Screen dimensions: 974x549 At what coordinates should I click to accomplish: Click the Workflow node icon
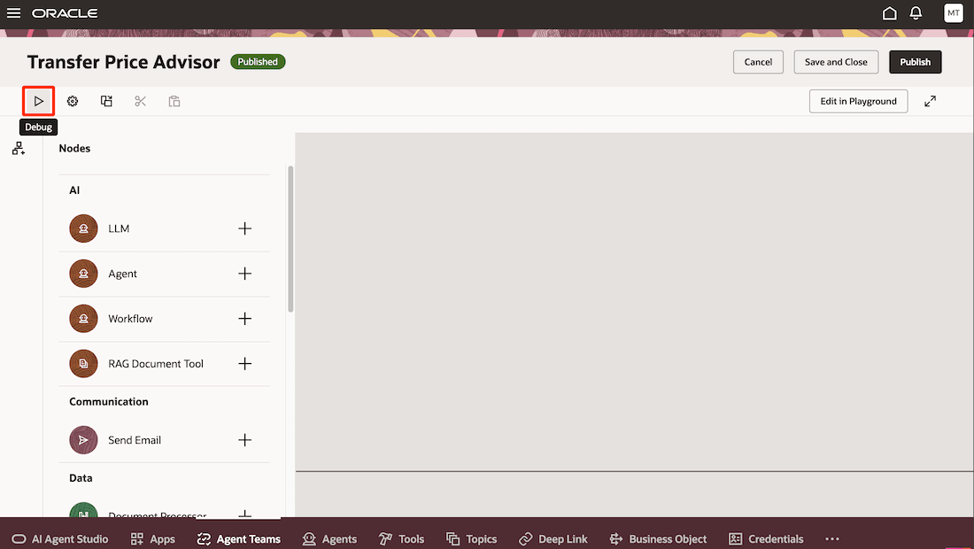click(83, 319)
